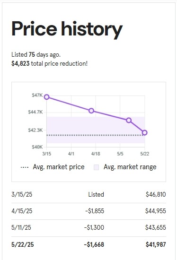Viewport: 177px width, 260px height.
Task: Click the -$1,855 price reduction amount
Action: [95, 211]
